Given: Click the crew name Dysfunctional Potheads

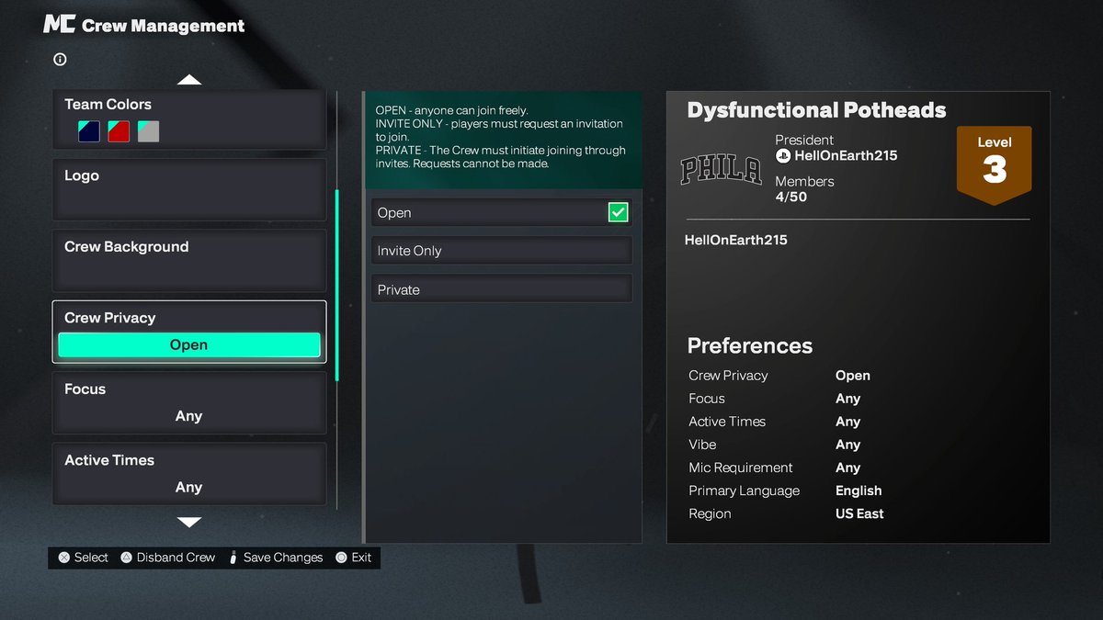Looking at the screenshot, I should 817,110.
